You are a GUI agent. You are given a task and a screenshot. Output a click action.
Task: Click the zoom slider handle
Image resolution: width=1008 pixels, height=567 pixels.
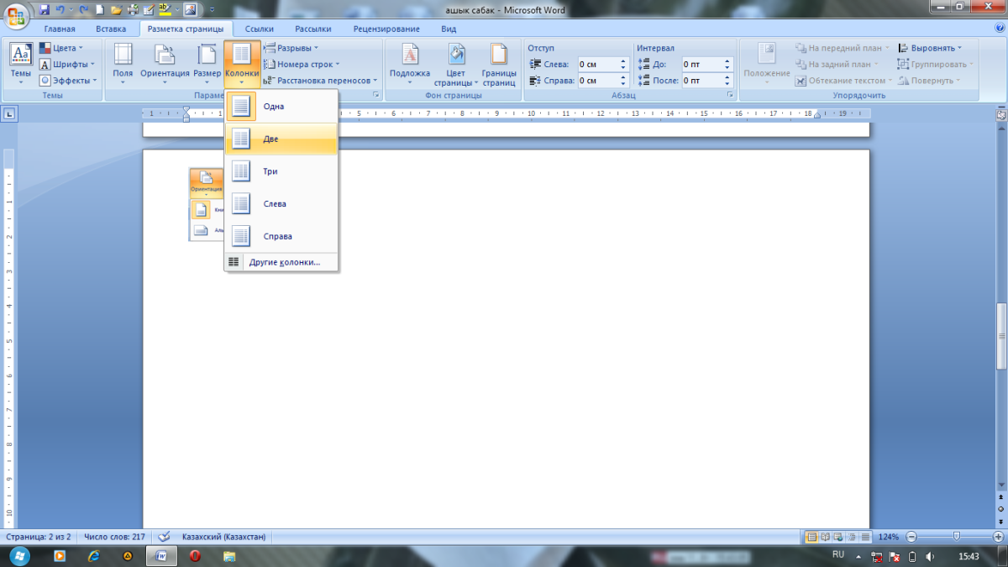pyautogui.click(x=957, y=537)
